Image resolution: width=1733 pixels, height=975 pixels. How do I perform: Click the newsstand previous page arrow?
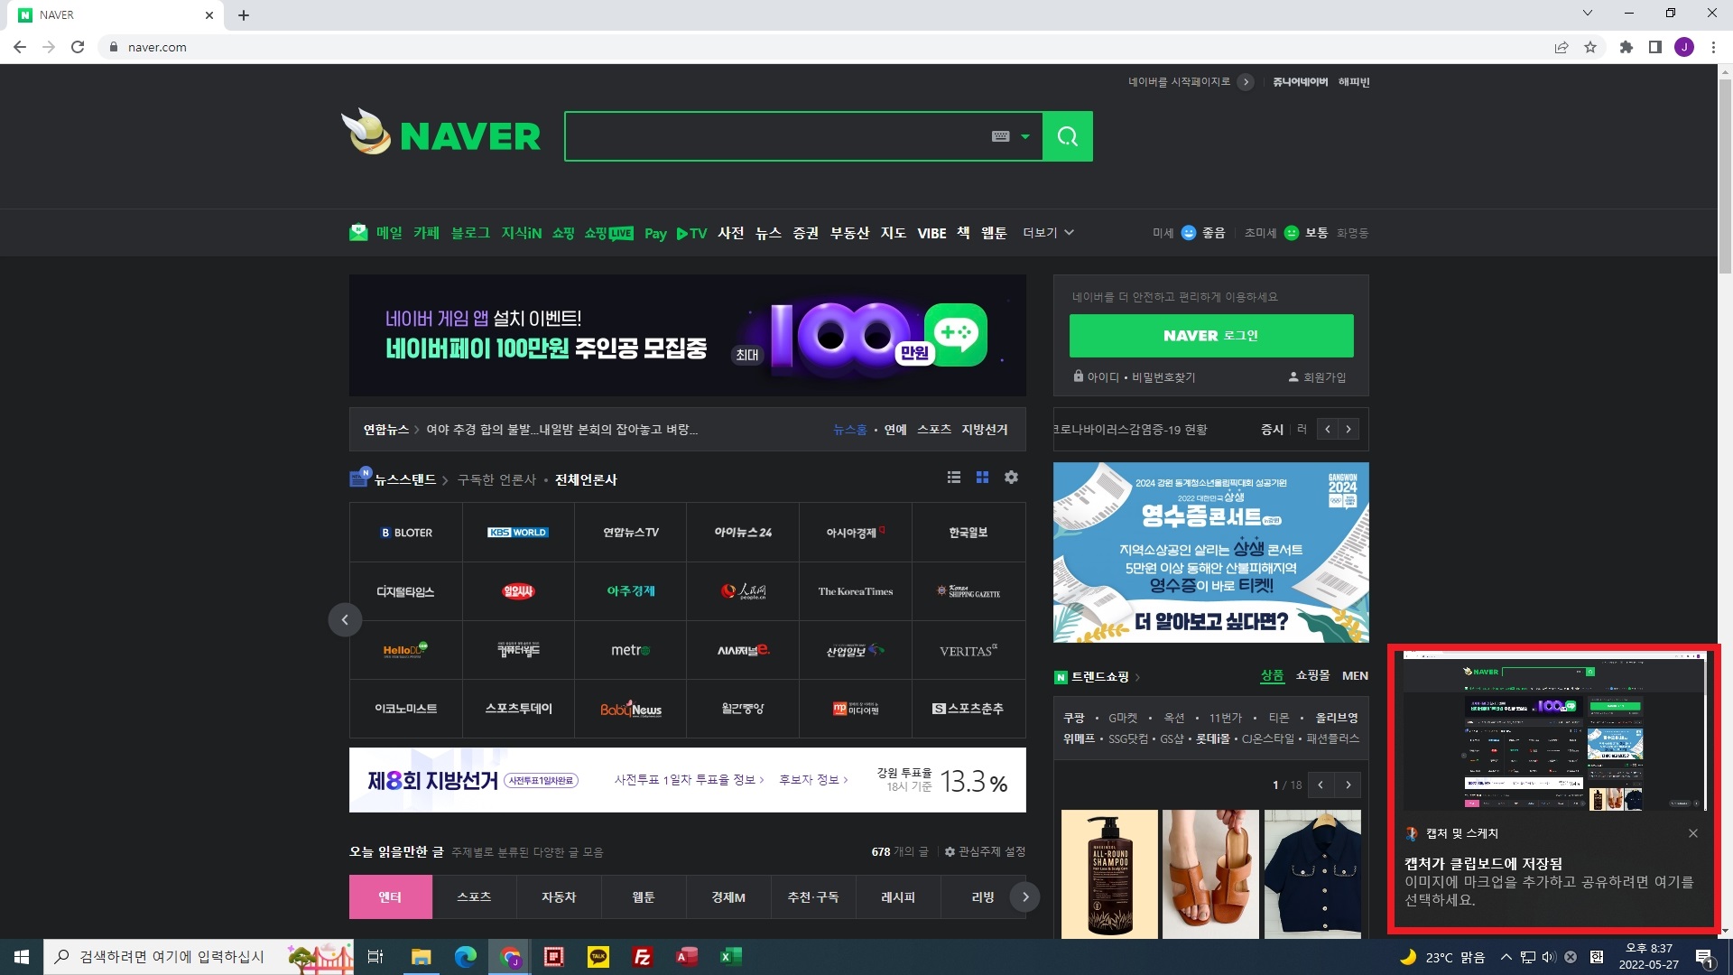[345, 619]
